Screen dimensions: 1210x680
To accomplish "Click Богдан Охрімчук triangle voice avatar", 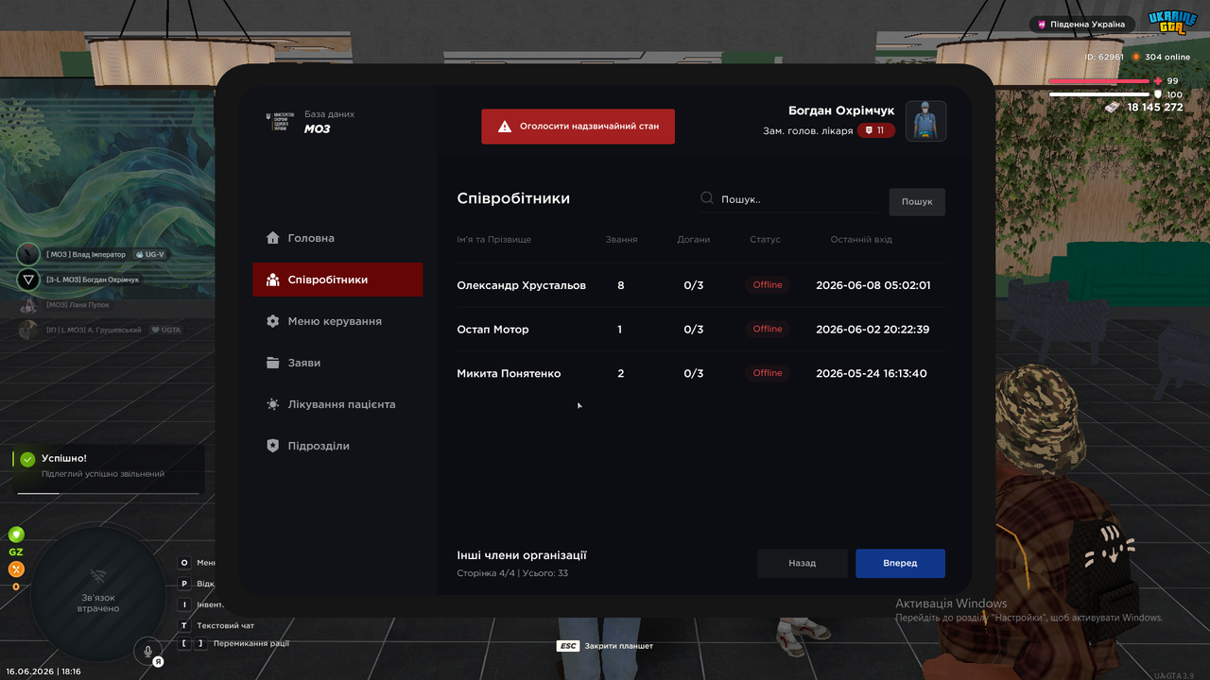I will click(x=28, y=280).
